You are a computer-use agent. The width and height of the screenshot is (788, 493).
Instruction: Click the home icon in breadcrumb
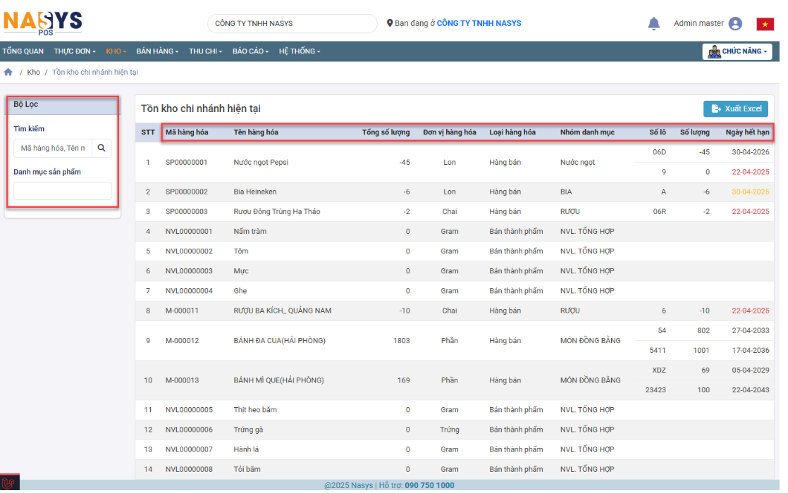pyautogui.click(x=8, y=73)
